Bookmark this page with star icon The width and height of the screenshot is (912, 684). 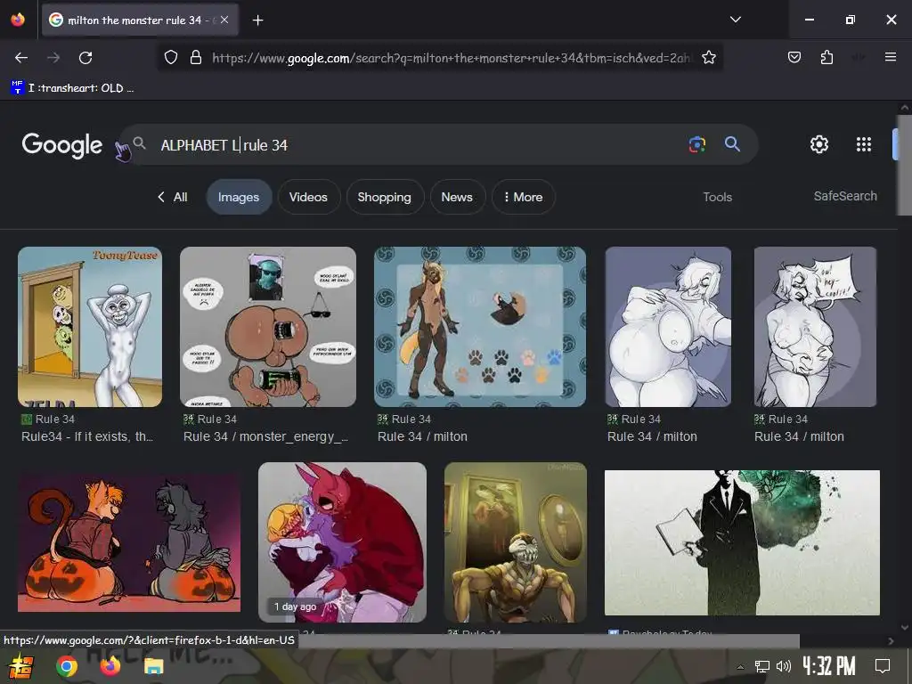[x=708, y=58]
